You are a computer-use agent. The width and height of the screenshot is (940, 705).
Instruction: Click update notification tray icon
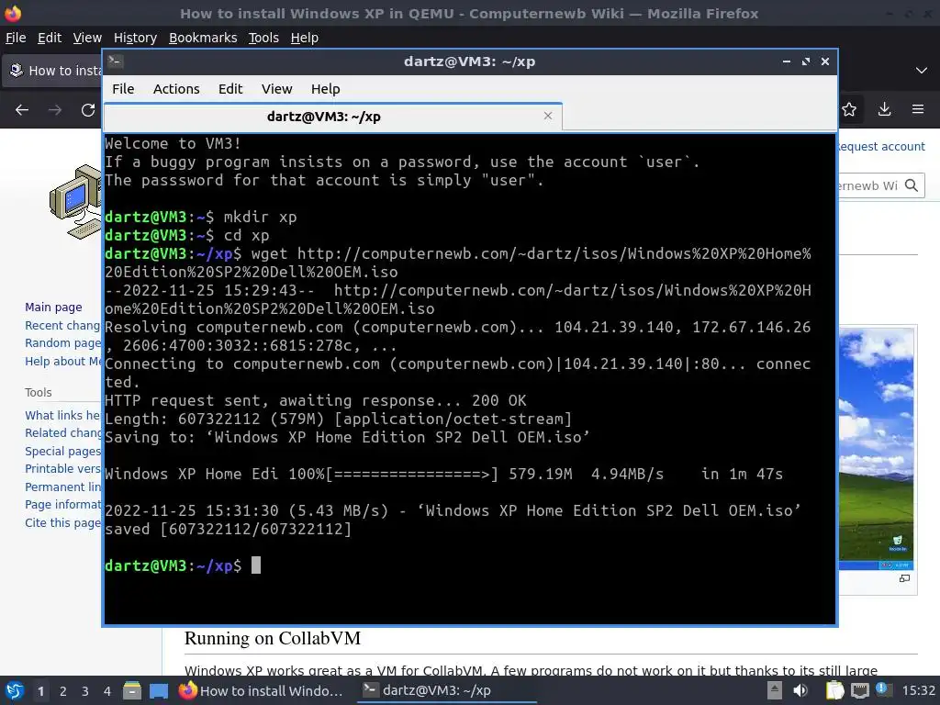tap(884, 689)
